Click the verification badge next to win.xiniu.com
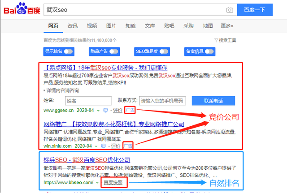This screenshot has height=193, width=287. pyautogui.click(x=104, y=146)
